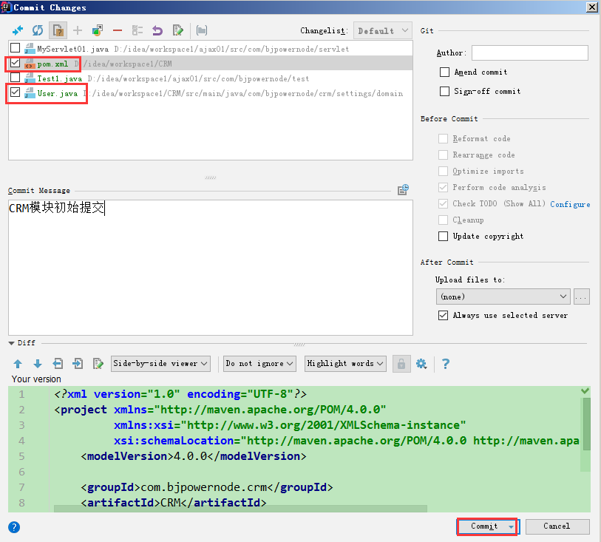601x542 pixels.
Task: Select the pom.xml file name
Action: coord(52,64)
